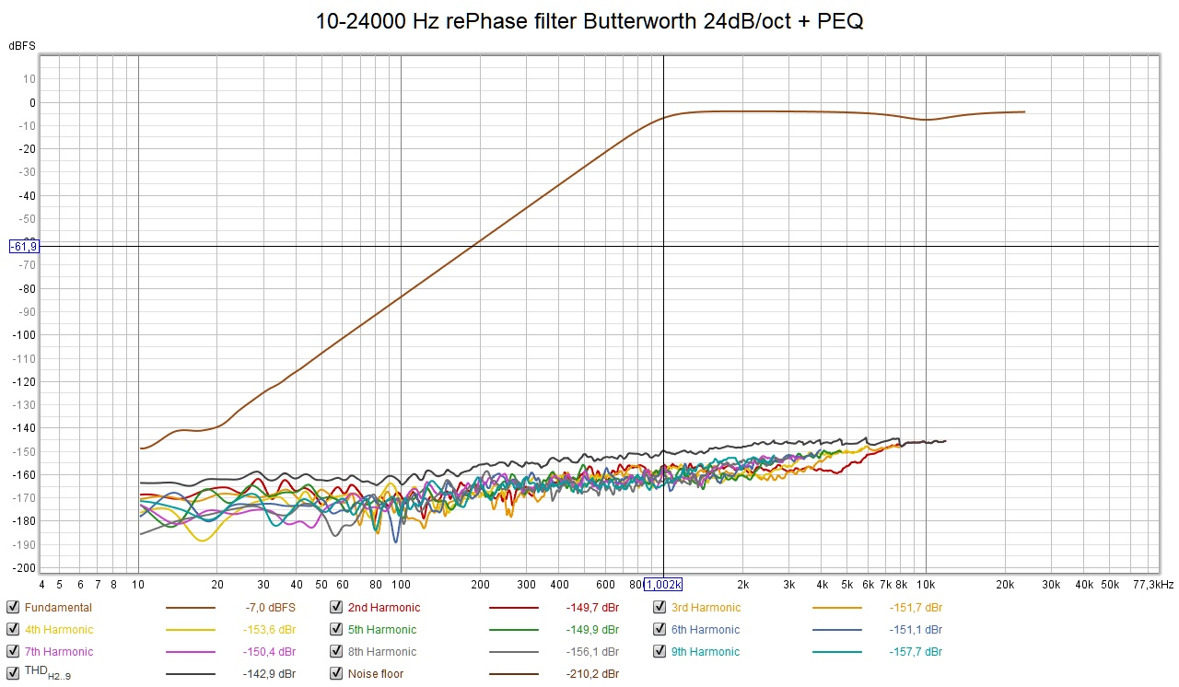Click the 20k frequency axis tick label
Viewport: 1179px width, 687px height.
[x=1005, y=585]
